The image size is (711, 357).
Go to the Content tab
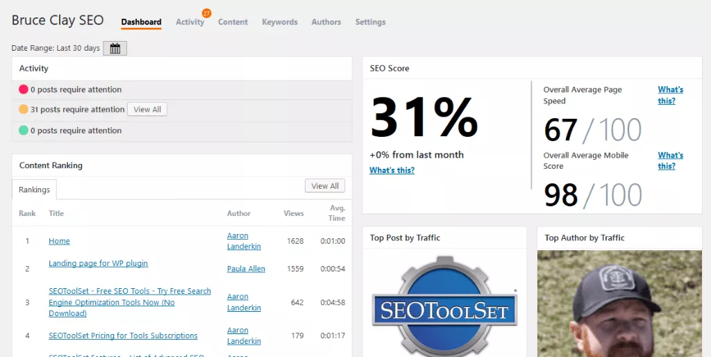(x=233, y=22)
